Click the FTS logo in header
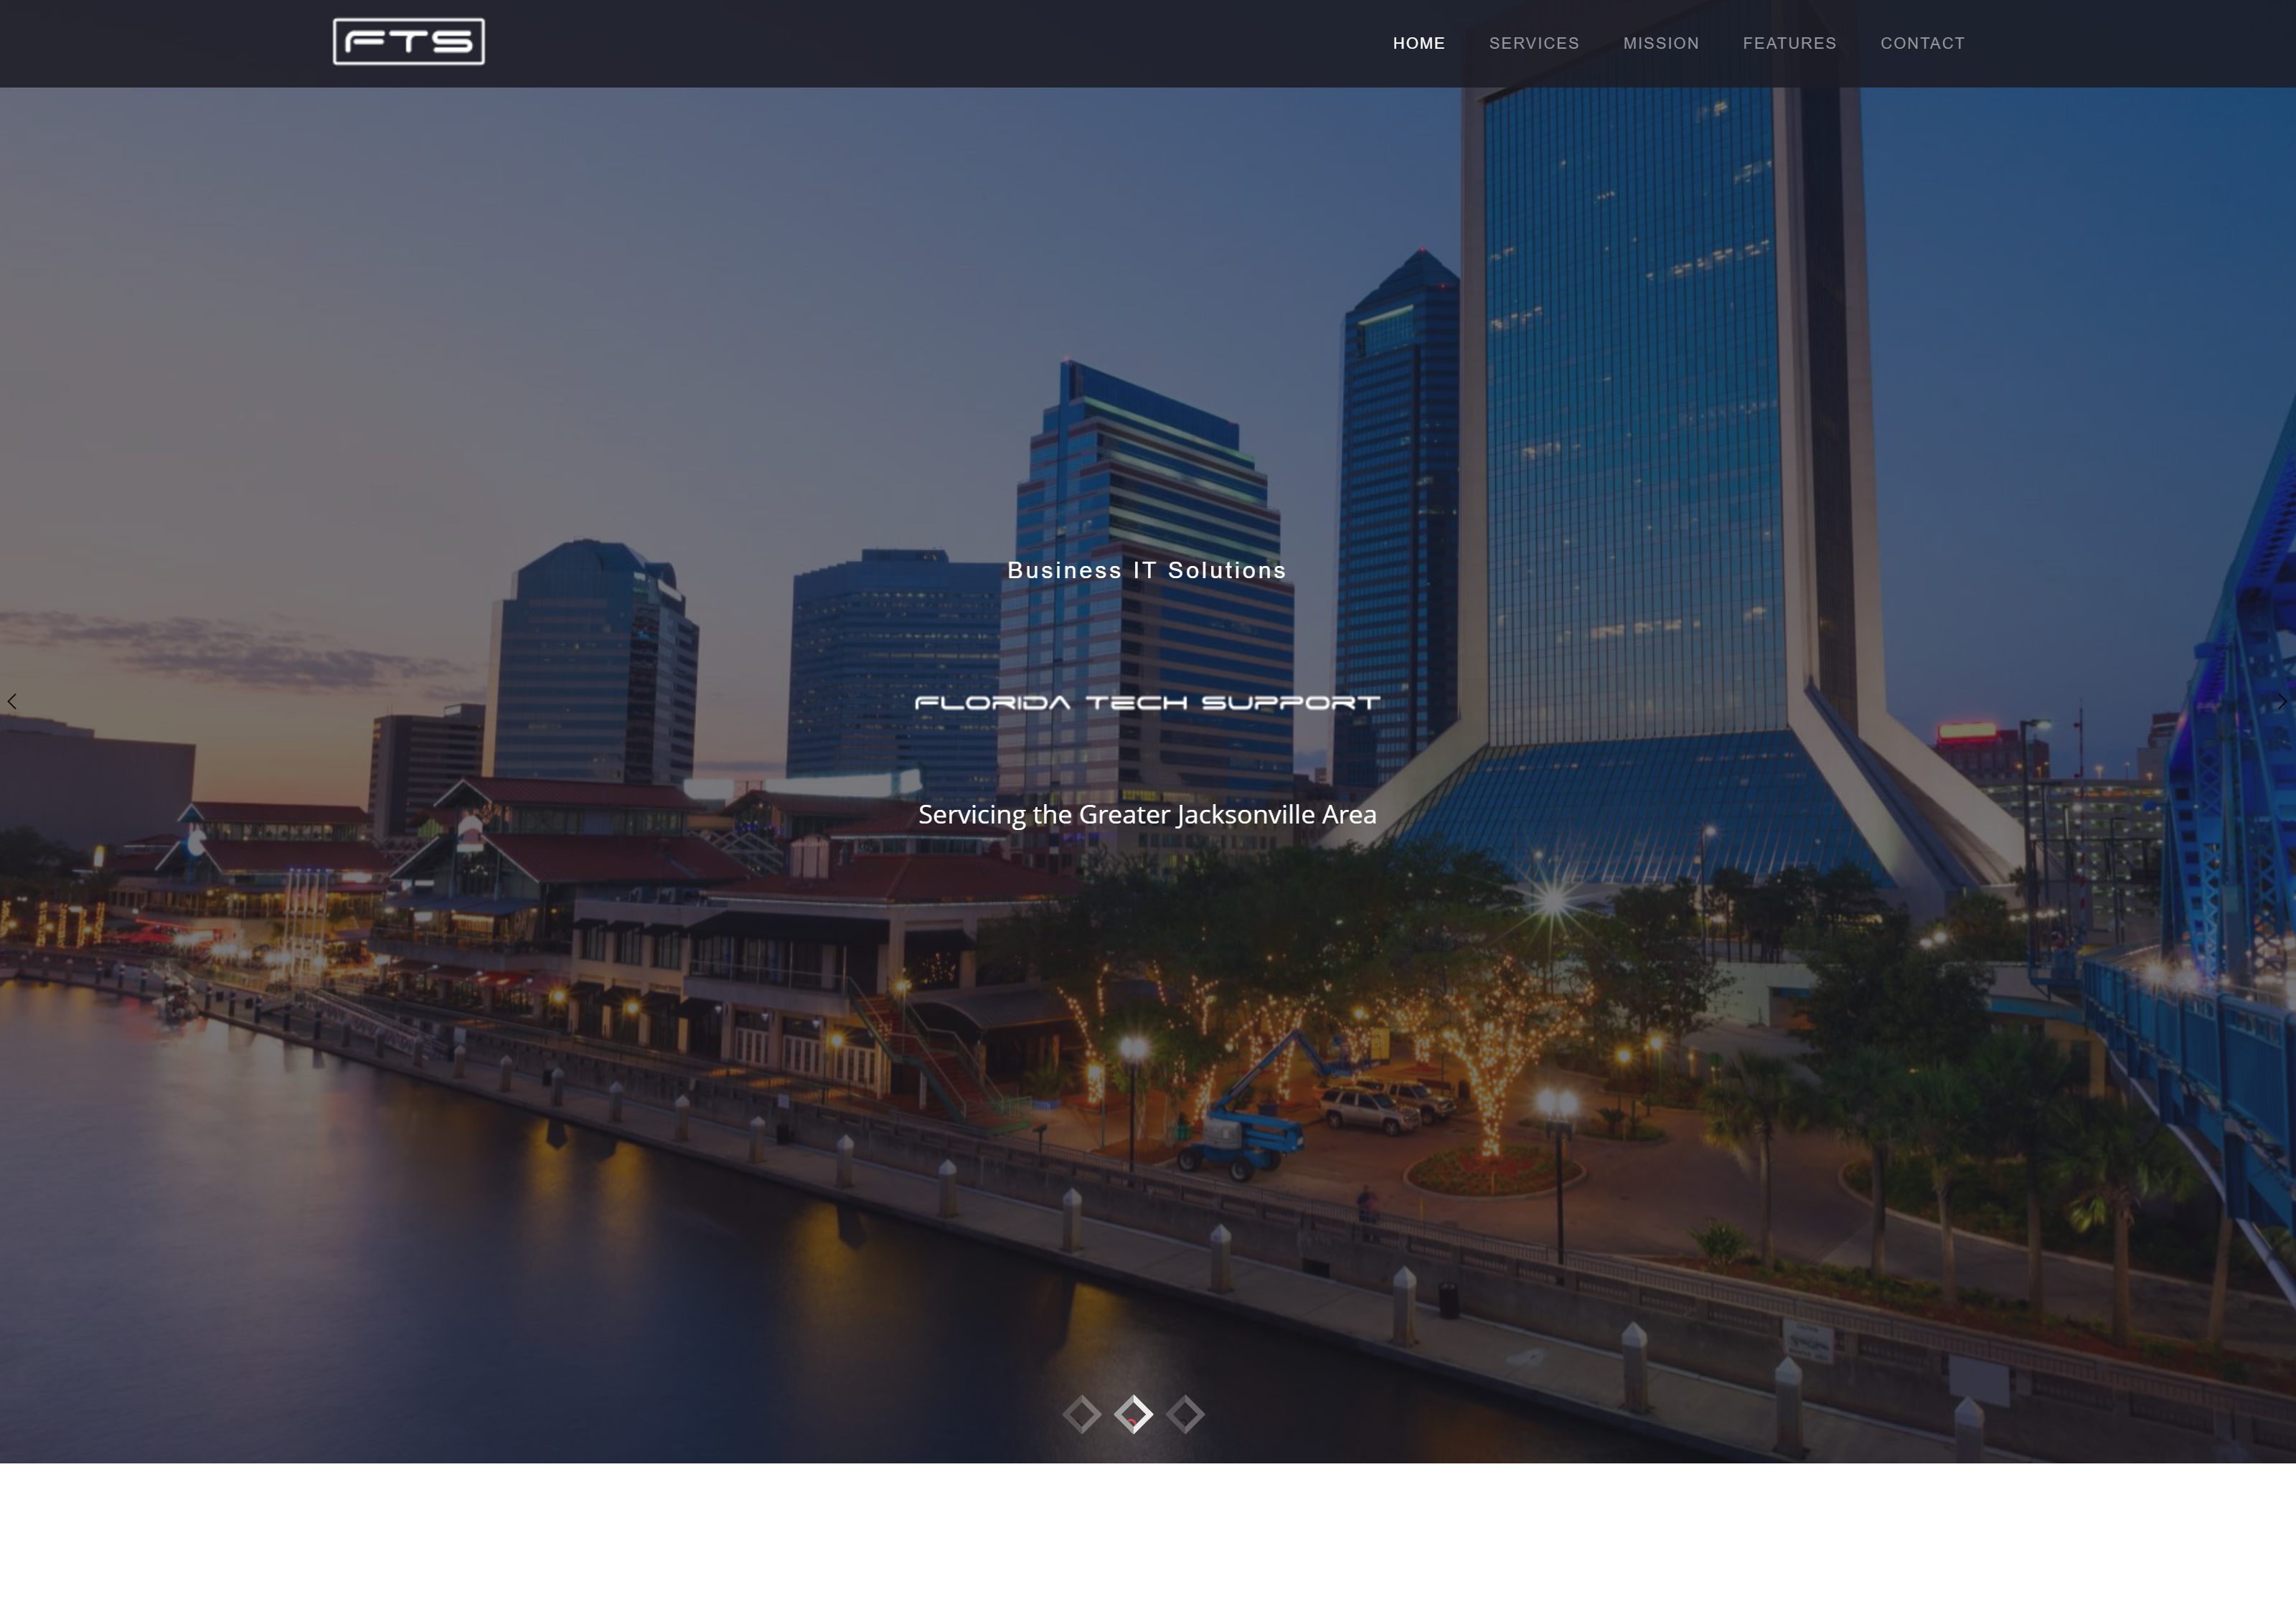The image size is (2296, 1604). tap(409, 41)
